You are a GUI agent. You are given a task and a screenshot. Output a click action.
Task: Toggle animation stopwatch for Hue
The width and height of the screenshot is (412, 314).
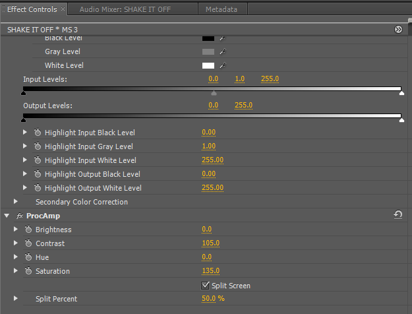28,257
